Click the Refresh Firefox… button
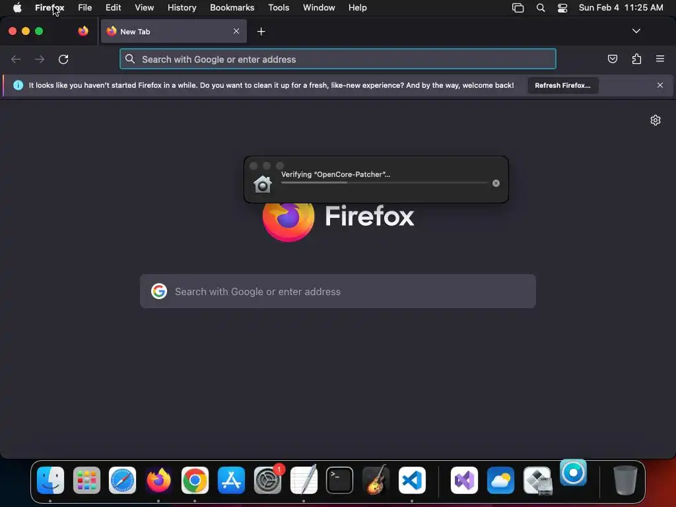The width and height of the screenshot is (676, 507). tap(562, 85)
